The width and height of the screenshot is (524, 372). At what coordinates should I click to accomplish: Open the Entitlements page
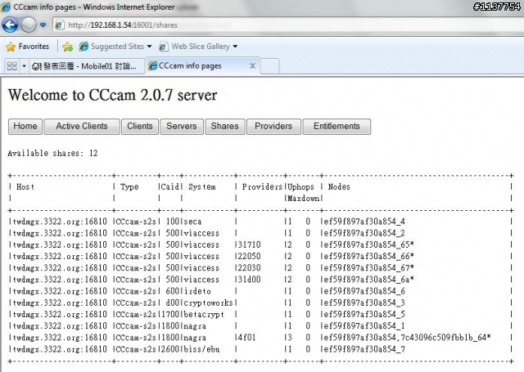pyautogui.click(x=337, y=127)
